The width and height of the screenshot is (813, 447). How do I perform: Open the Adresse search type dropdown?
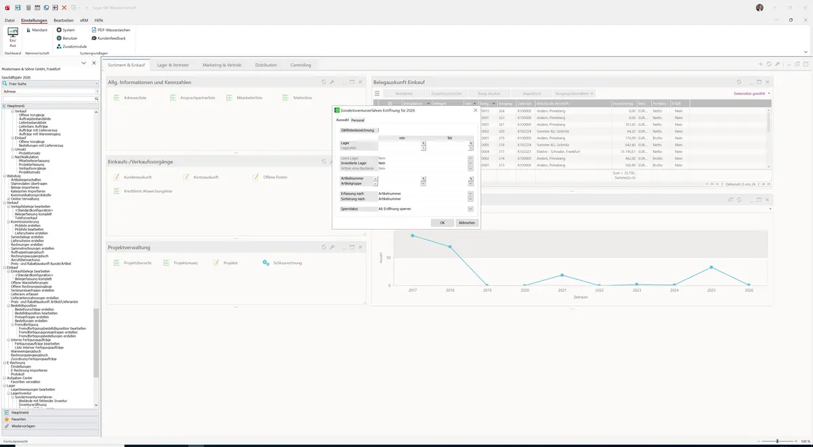[96, 91]
